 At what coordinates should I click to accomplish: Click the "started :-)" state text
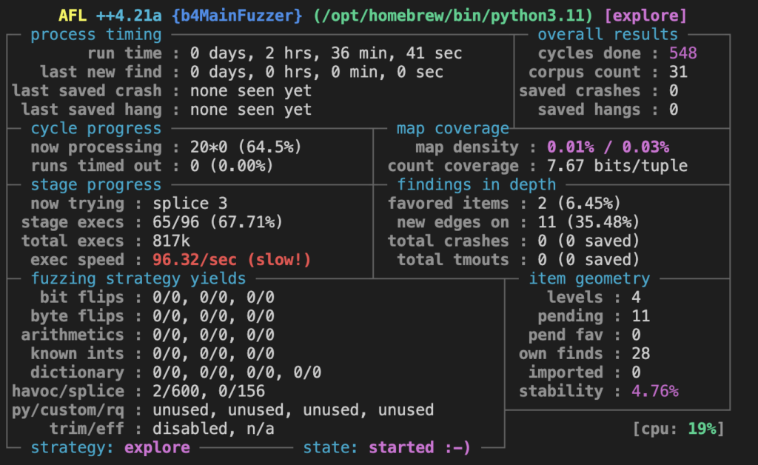coord(420,447)
